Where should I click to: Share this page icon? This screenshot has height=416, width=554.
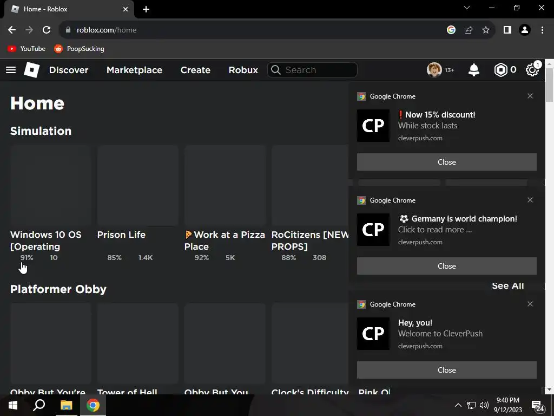[469, 30]
